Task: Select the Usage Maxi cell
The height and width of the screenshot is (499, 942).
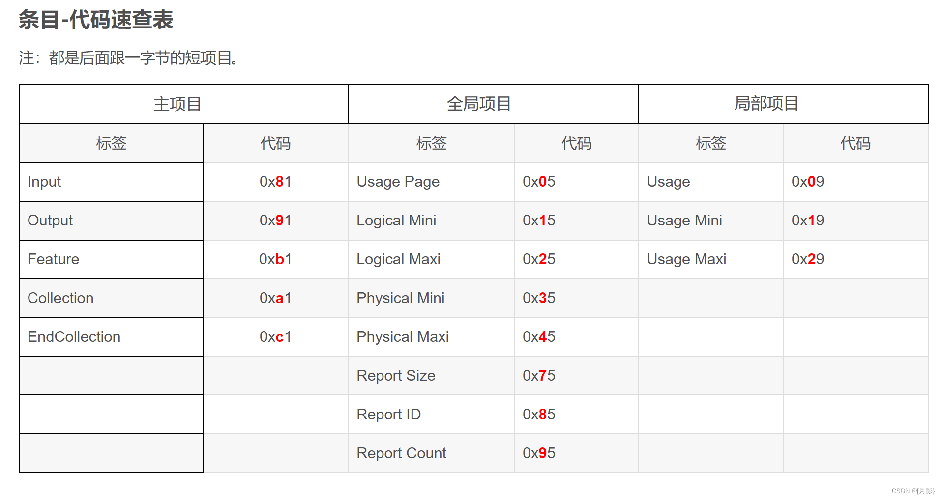Action: coord(710,259)
